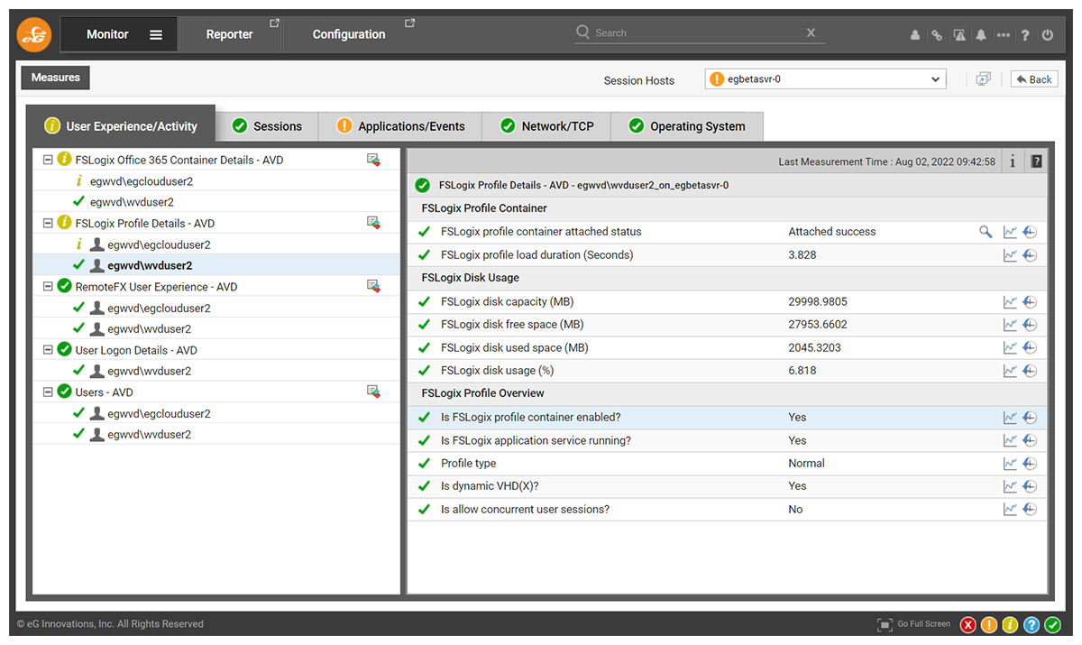Select egwvd\wvduser2 under RemoteFX User Experience
The image size is (1082, 645).
[x=149, y=328]
